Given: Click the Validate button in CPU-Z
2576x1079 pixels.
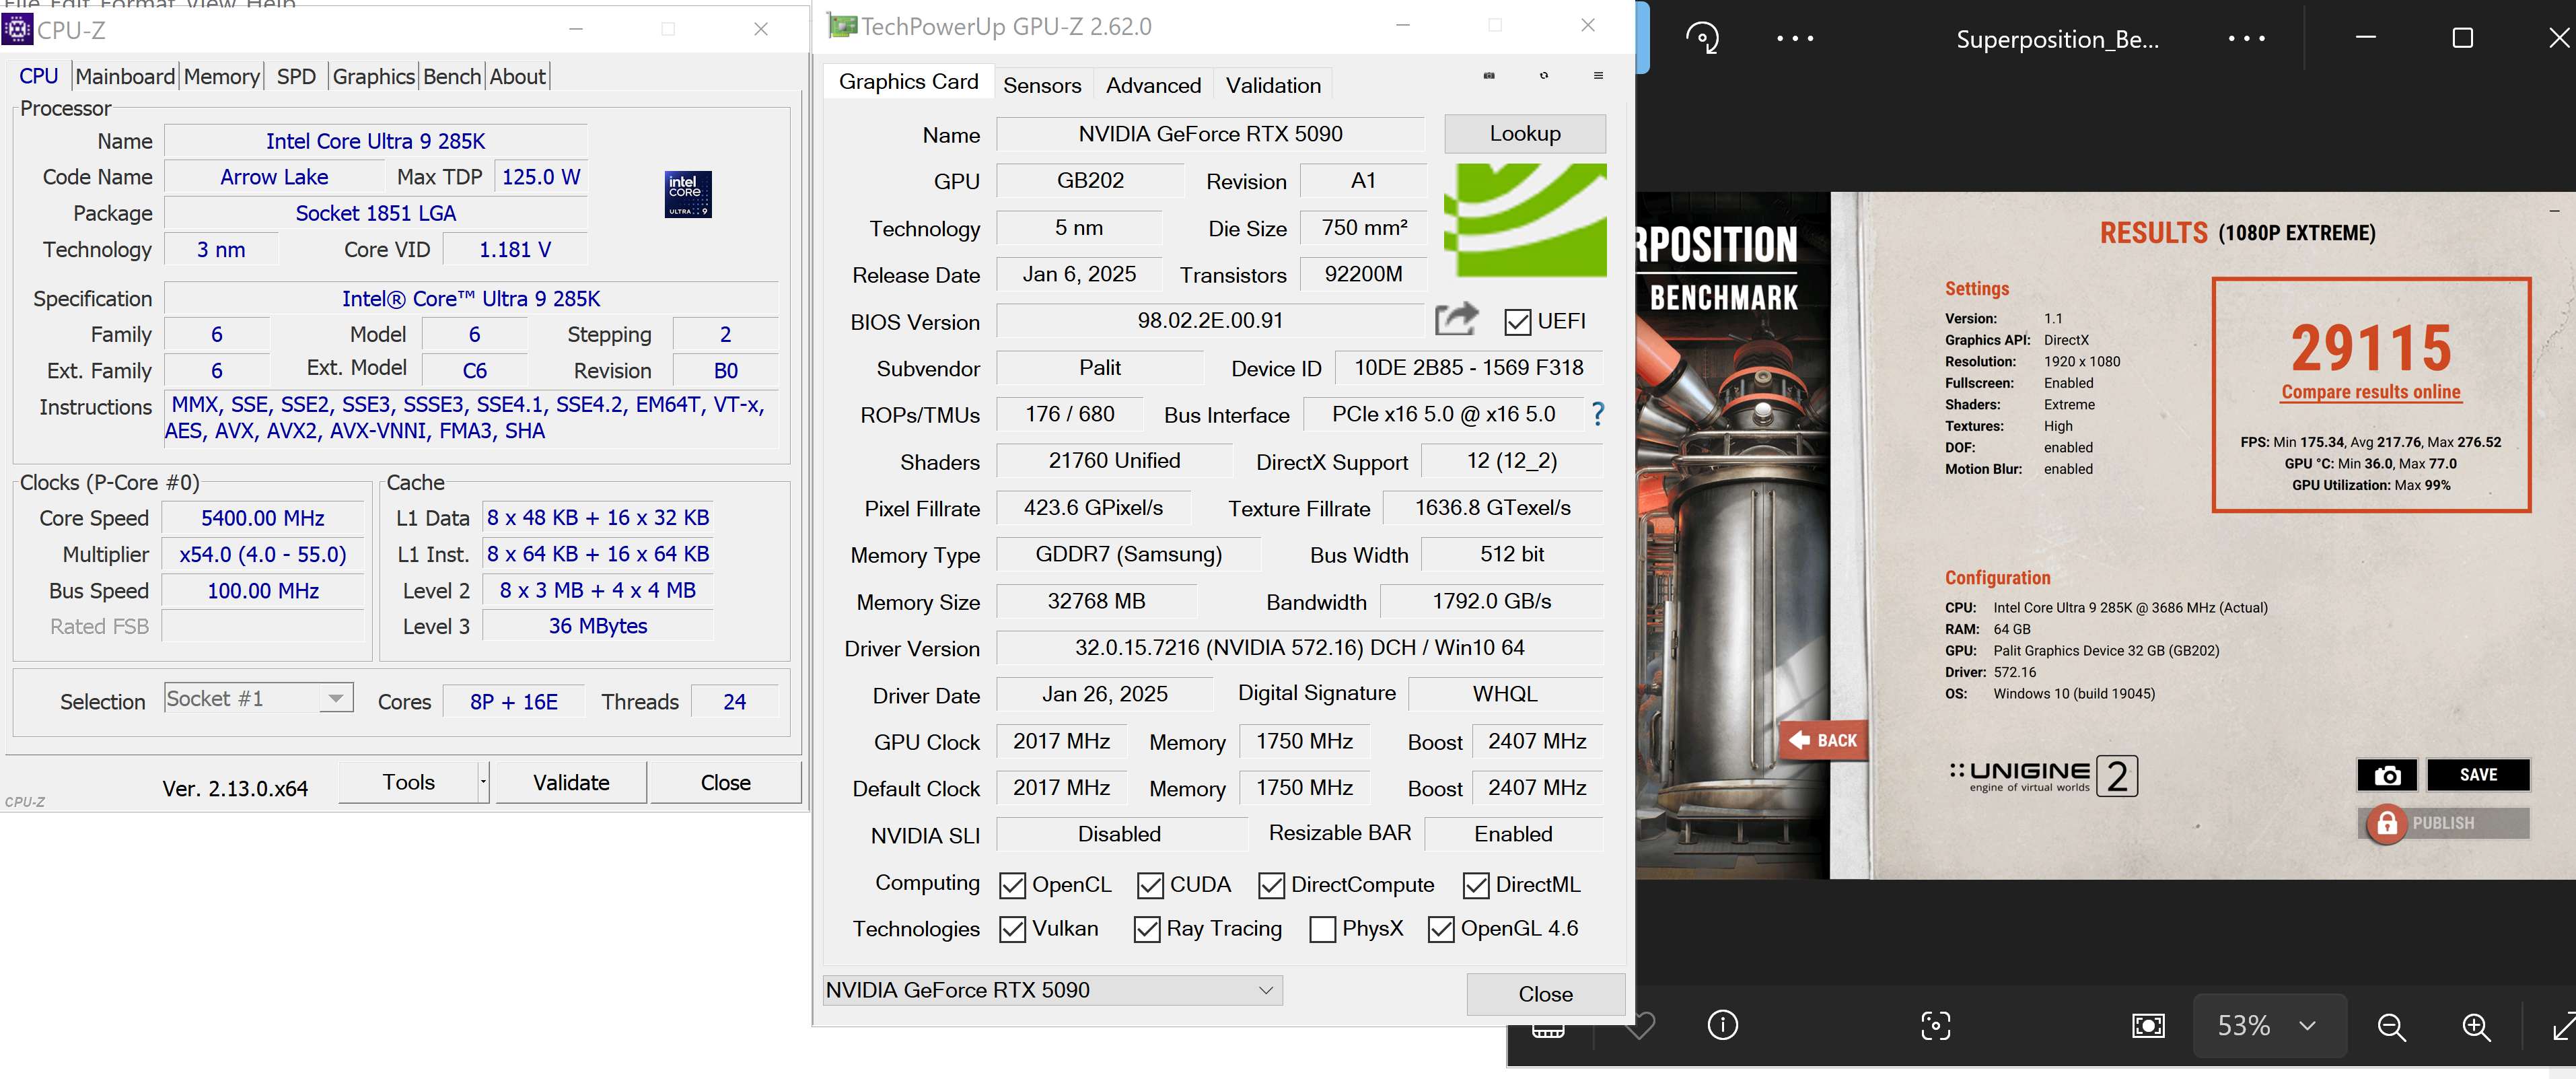Looking at the screenshot, I should (x=571, y=782).
